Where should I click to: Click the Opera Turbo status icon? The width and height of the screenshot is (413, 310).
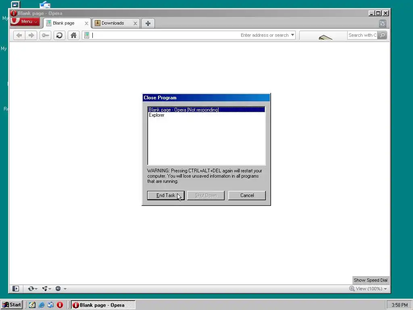click(58, 289)
